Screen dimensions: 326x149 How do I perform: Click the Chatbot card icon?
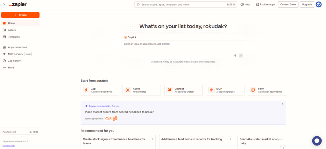170,90
